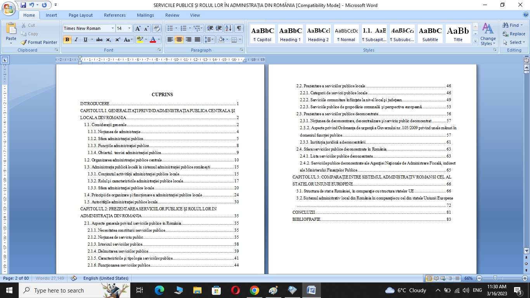Open the Select dropdown in Editing group

click(x=514, y=42)
